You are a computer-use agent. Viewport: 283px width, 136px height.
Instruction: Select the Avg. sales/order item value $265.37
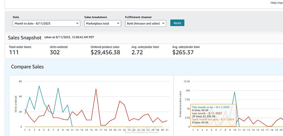pos(183,52)
